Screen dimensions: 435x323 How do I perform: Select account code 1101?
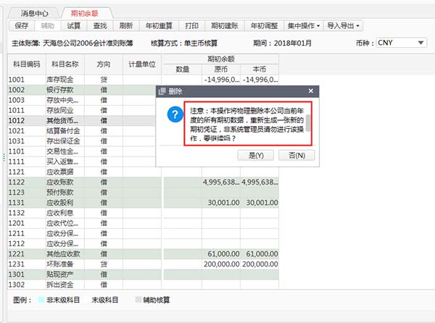tap(17, 151)
